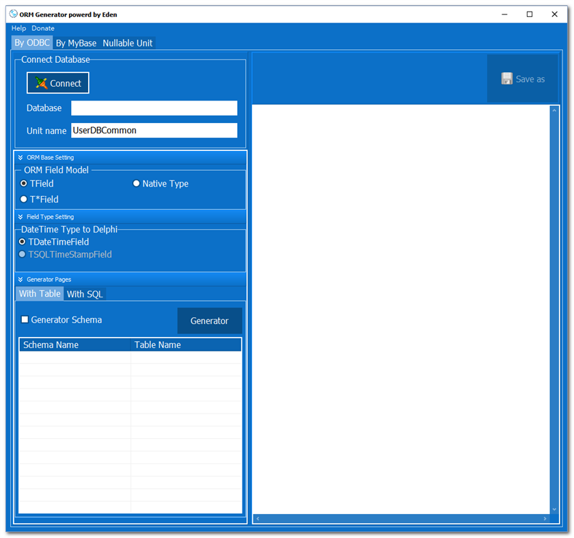Screen dimensions: 574x538
Task: Switch to the By ODBC tab
Action: coord(32,43)
